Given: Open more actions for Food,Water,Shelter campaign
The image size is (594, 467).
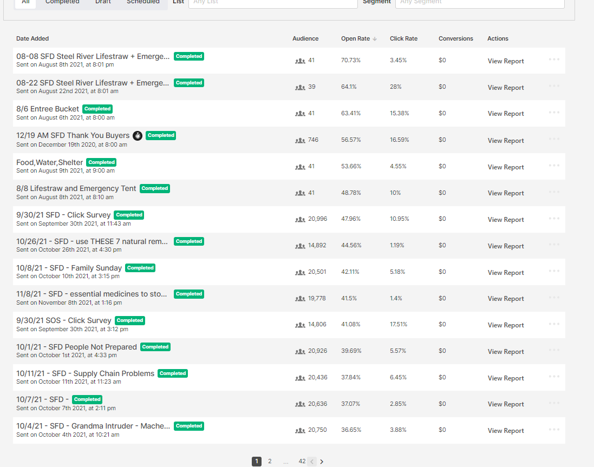Looking at the screenshot, I should pos(554,166).
